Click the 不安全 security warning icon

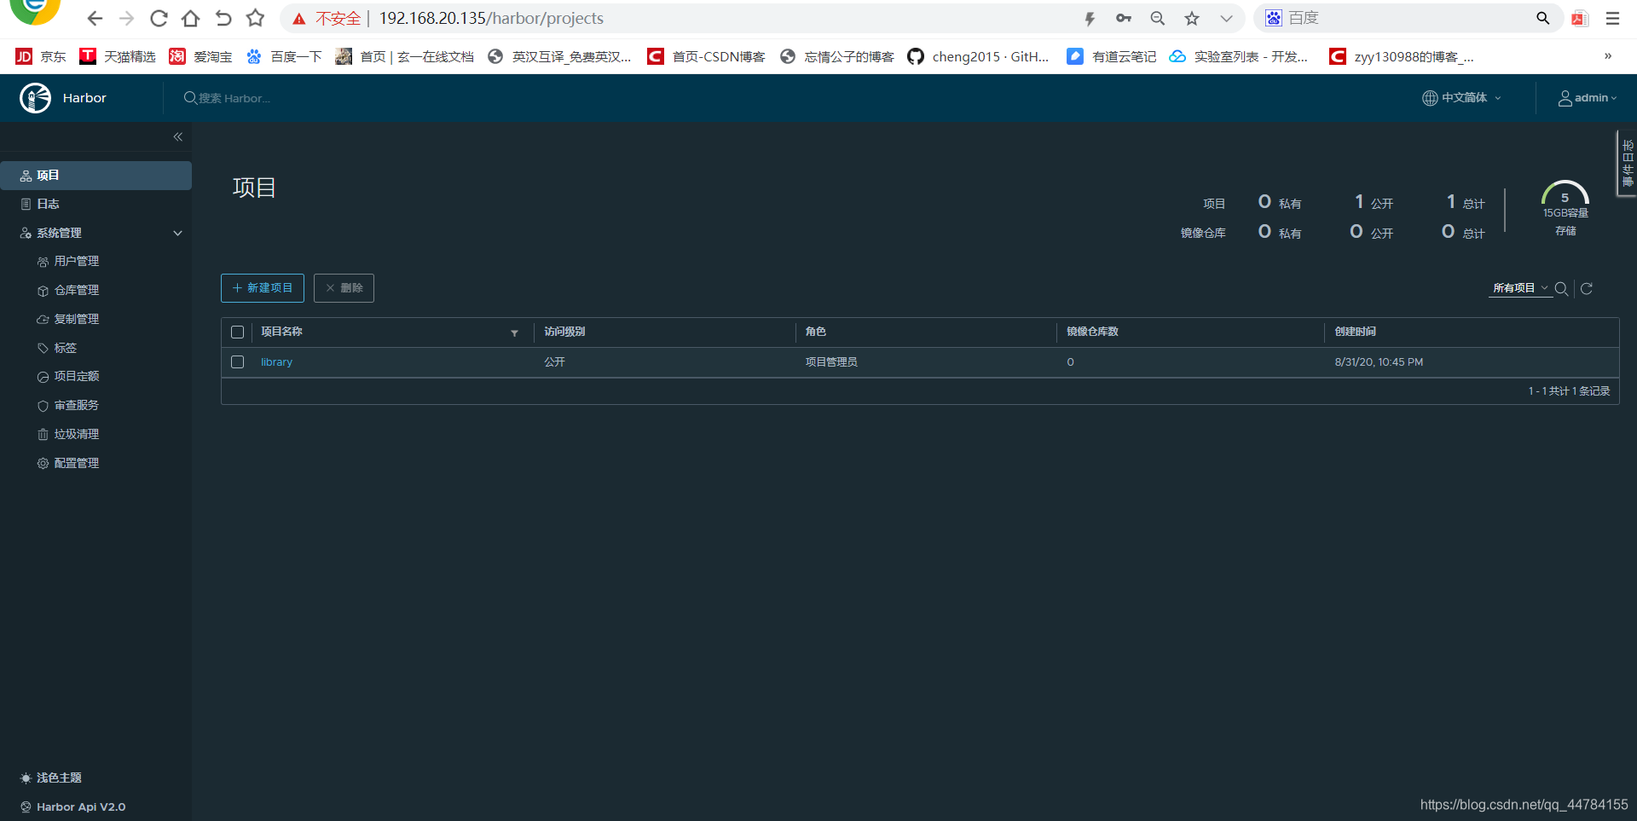(299, 19)
